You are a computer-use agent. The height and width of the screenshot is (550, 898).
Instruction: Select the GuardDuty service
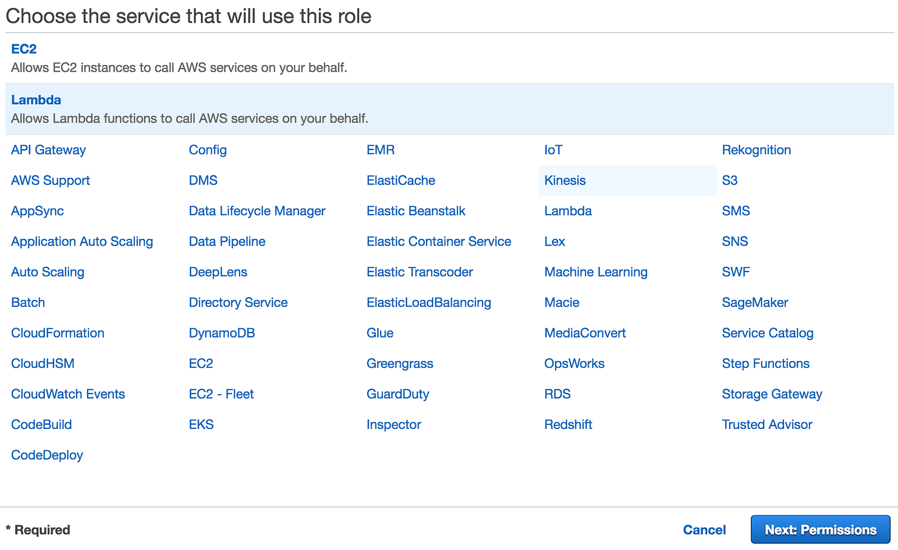(398, 394)
